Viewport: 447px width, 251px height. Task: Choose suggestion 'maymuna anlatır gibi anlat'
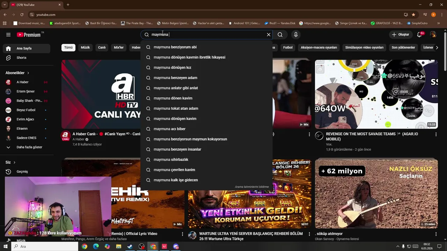click(206, 88)
